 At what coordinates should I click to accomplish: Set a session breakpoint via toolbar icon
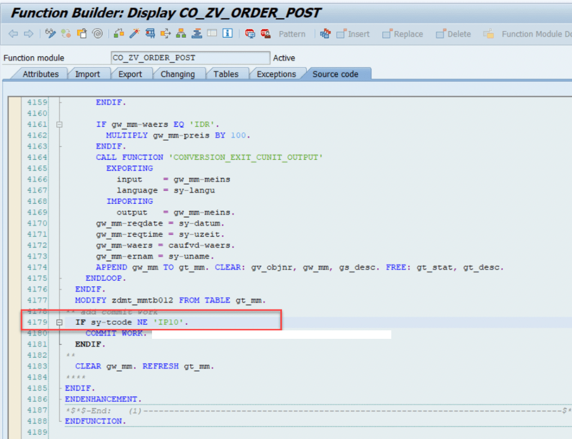click(x=250, y=34)
